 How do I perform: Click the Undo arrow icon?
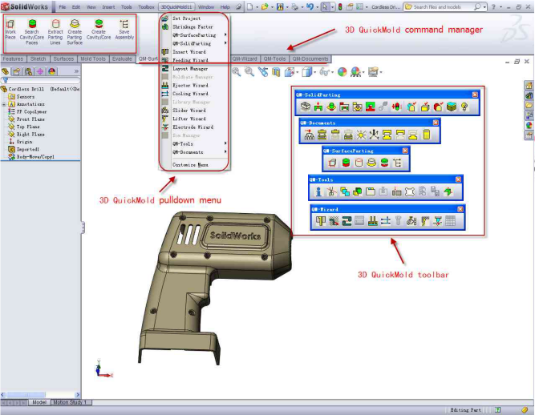pos(310,7)
